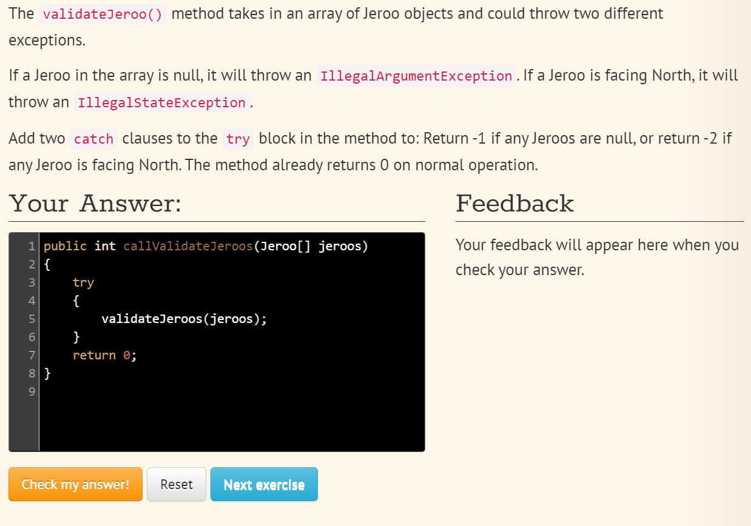Click the feedback placeholder text area
Screen dimensions: 751x526
[x=596, y=257]
